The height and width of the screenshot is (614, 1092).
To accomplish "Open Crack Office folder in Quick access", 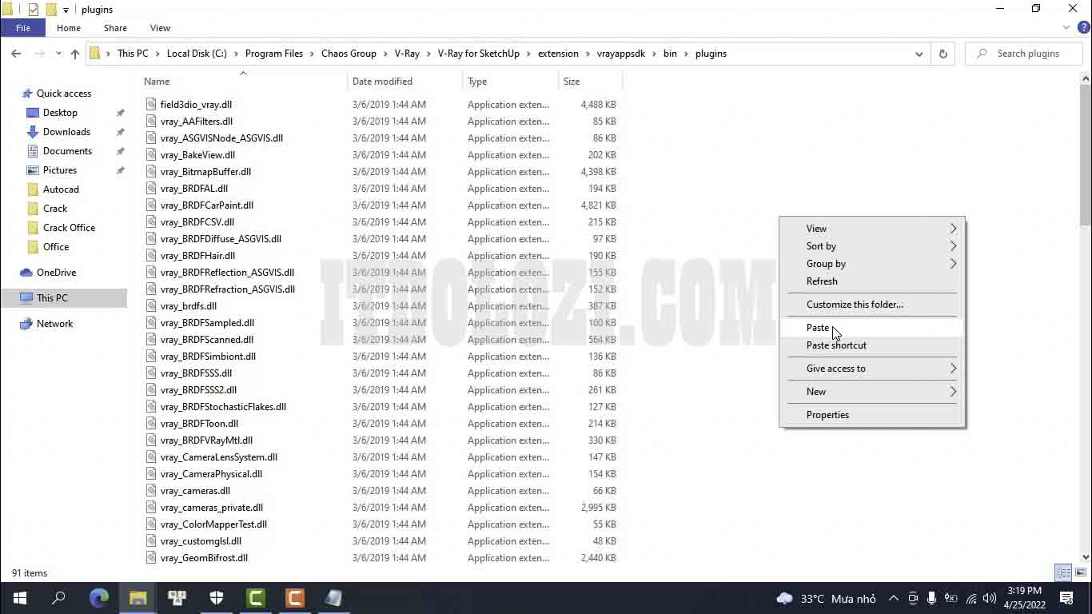I will 69,228.
